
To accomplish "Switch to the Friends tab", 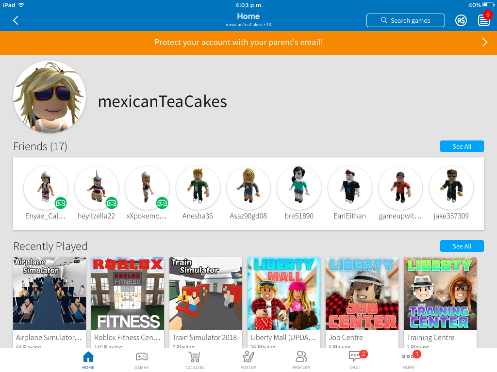I will coord(301,360).
